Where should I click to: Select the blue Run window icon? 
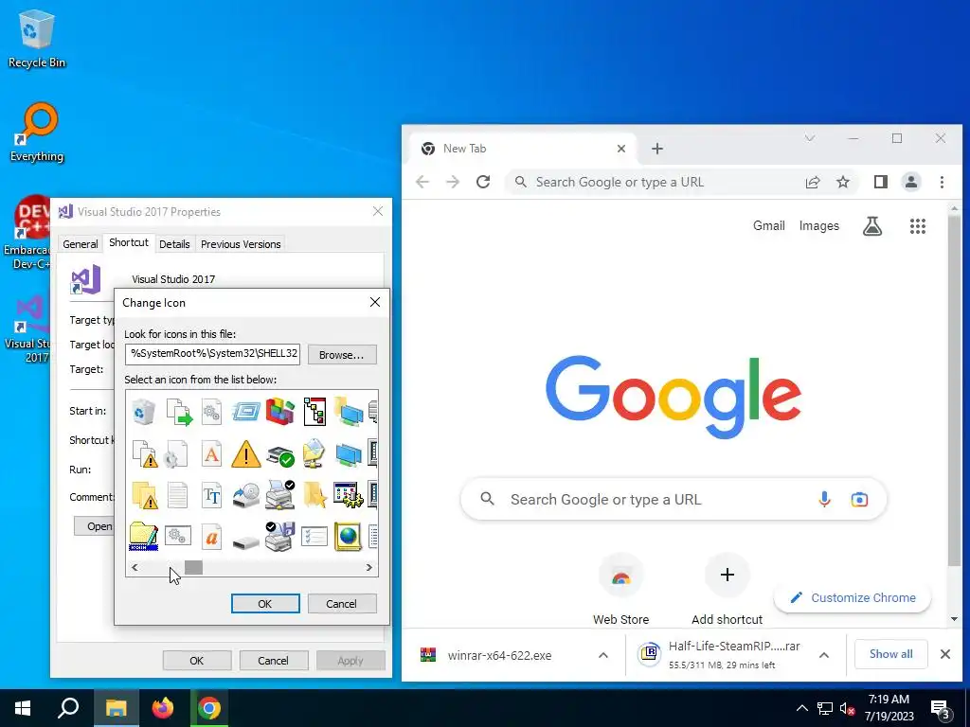click(245, 412)
